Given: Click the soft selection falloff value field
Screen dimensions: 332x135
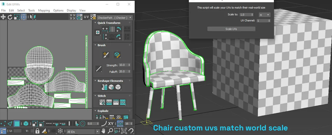Looking at the screenshot, I should (x=92, y=124).
